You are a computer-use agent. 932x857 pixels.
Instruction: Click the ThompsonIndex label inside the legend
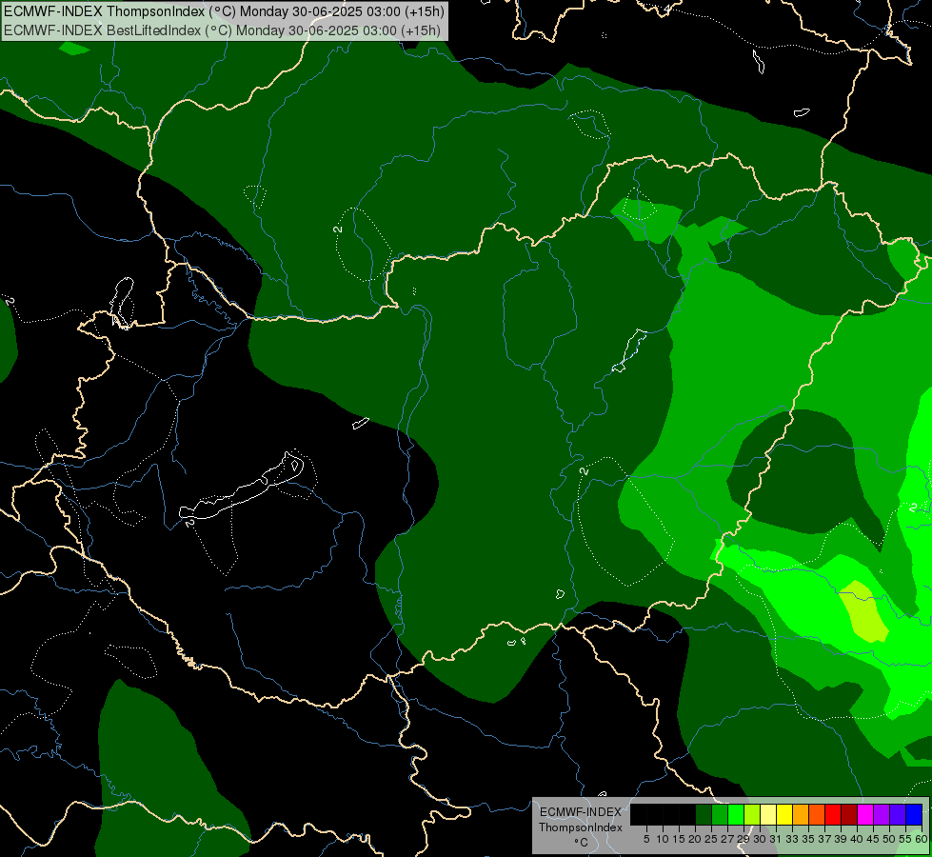[x=580, y=827]
